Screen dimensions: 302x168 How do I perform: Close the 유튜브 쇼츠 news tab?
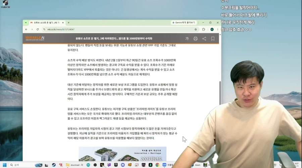click(63, 23)
